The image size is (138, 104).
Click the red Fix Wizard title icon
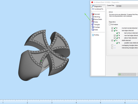pos(92,2)
